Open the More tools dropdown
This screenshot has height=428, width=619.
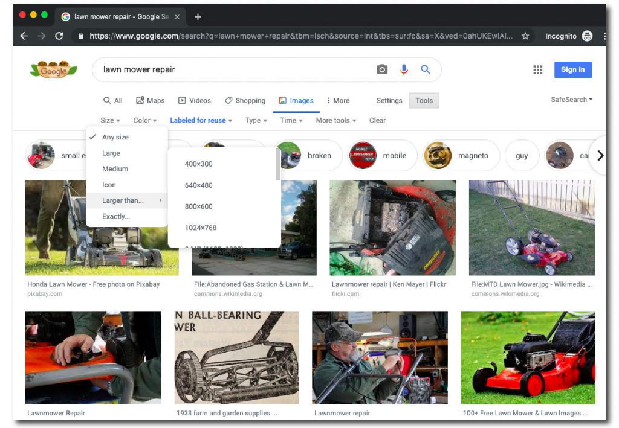click(x=336, y=120)
